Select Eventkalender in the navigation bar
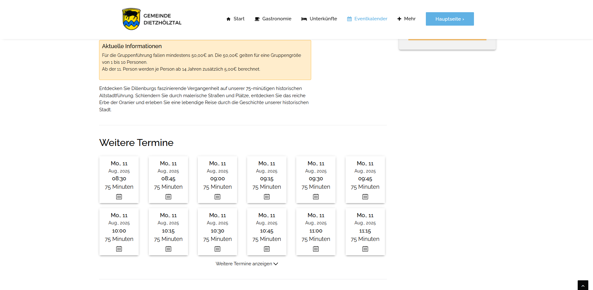The width and height of the screenshot is (593, 290). pyautogui.click(x=367, y=19)
